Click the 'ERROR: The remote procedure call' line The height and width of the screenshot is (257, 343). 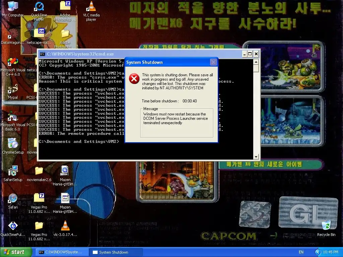(82, 134)
